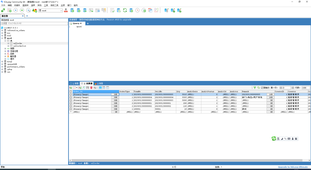311x170 pixels.
Task: Click the 26B button in Remark column
Action: (x=271, y=97)
